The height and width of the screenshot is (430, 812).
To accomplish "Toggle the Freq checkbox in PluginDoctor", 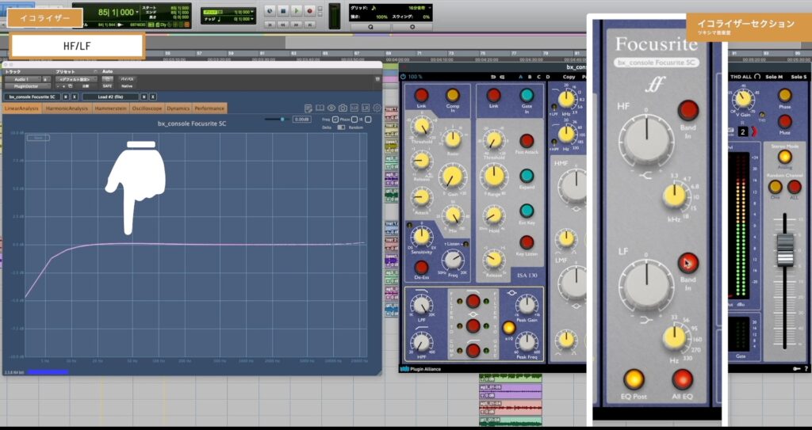I will [335, 120].
